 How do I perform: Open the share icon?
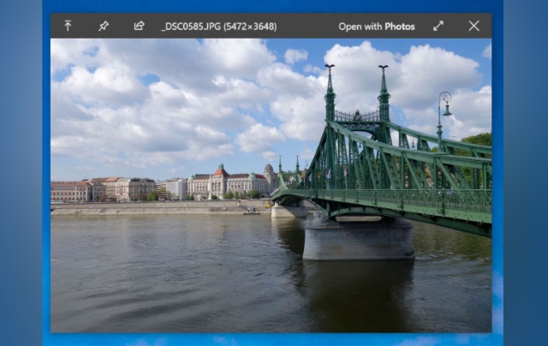pos(139,26)
